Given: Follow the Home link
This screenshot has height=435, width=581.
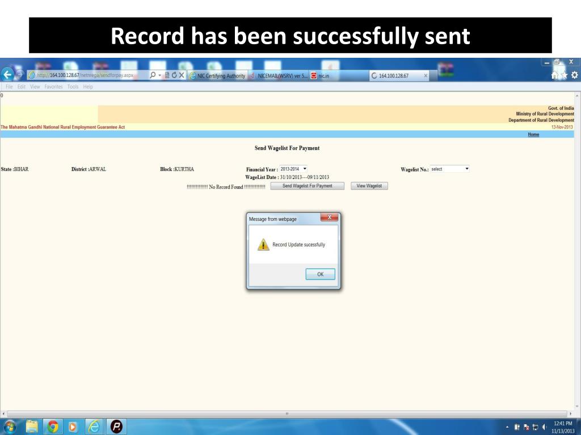Looking at the screenshot, I should [x=533, y=134].
